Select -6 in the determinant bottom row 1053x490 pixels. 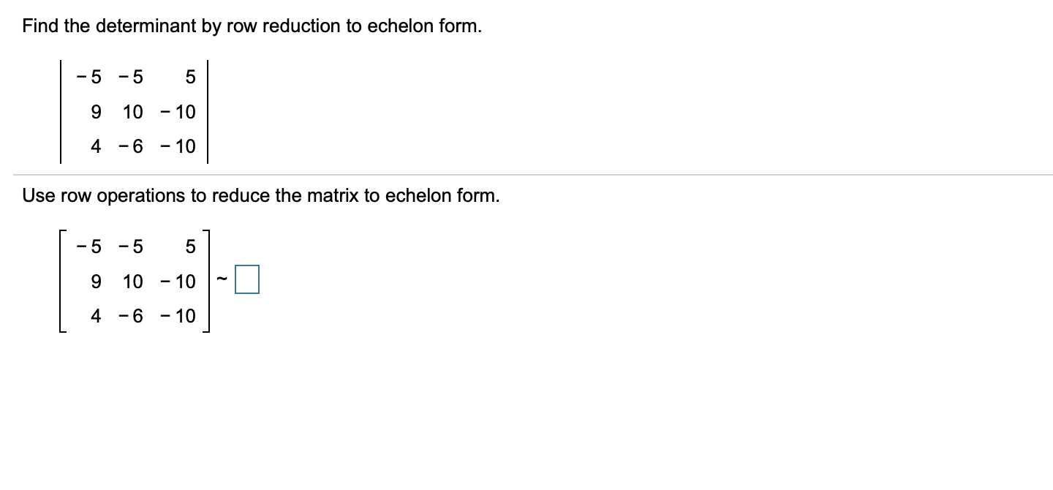pyautogui.click(x=130, y=146)
